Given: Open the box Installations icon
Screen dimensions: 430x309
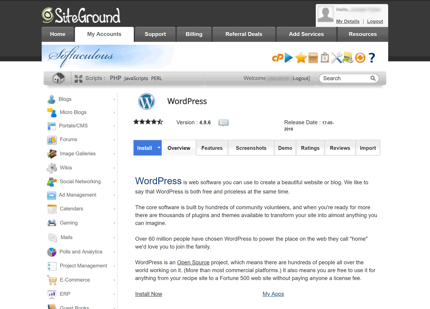Looking at the screenshot, I should coord(313,58).
